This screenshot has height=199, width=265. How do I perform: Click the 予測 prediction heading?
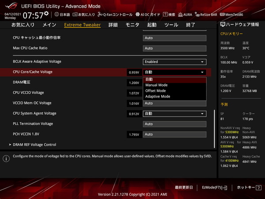pyautogui.click(x=224, y=104)
